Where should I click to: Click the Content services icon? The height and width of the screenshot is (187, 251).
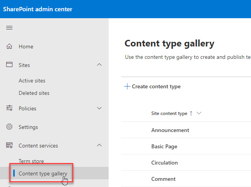click(x=9, y=145)
